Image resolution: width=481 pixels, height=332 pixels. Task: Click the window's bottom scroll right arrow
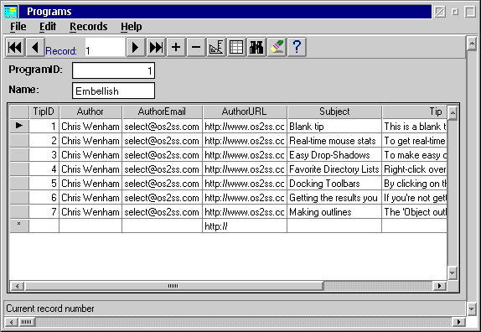[x=459, y=322]
